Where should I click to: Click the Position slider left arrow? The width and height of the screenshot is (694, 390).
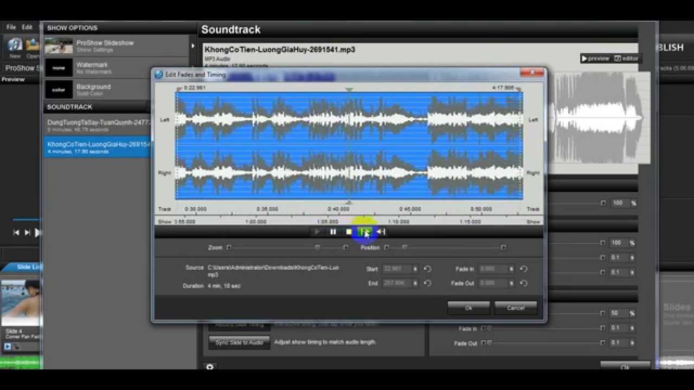387,248
